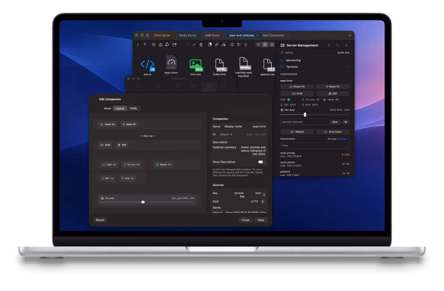The image size is (444, 291).
Task: Open the process manager via the Manage link
Action: (342, 139)
